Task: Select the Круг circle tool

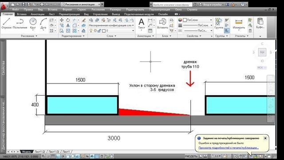Action: (x=33, y=23)
